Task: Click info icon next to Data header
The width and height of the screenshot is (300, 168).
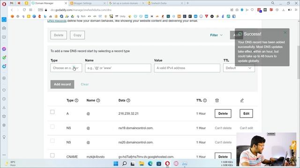Action: pyautogui.click(x=128, y=100)
